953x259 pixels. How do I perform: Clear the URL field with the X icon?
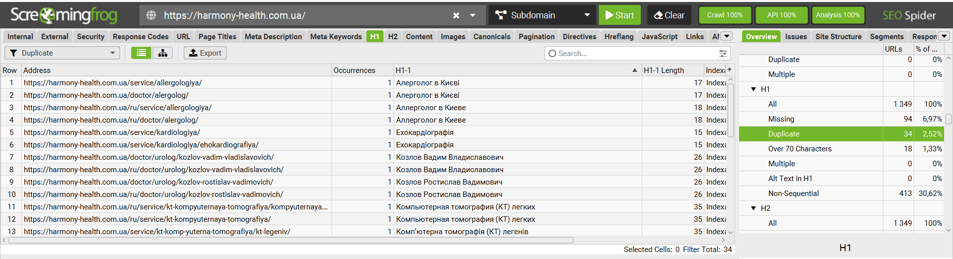click(x=456, y=15)
